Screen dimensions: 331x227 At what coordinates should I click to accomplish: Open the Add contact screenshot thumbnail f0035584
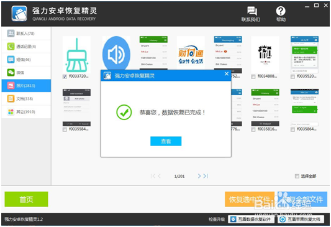tap(76, 108)
